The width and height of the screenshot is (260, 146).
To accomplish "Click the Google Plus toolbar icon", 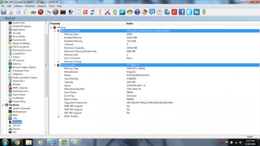I will 174,12.
